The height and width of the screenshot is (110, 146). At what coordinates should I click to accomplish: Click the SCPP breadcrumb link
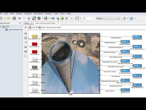click(x=33, y=28)
